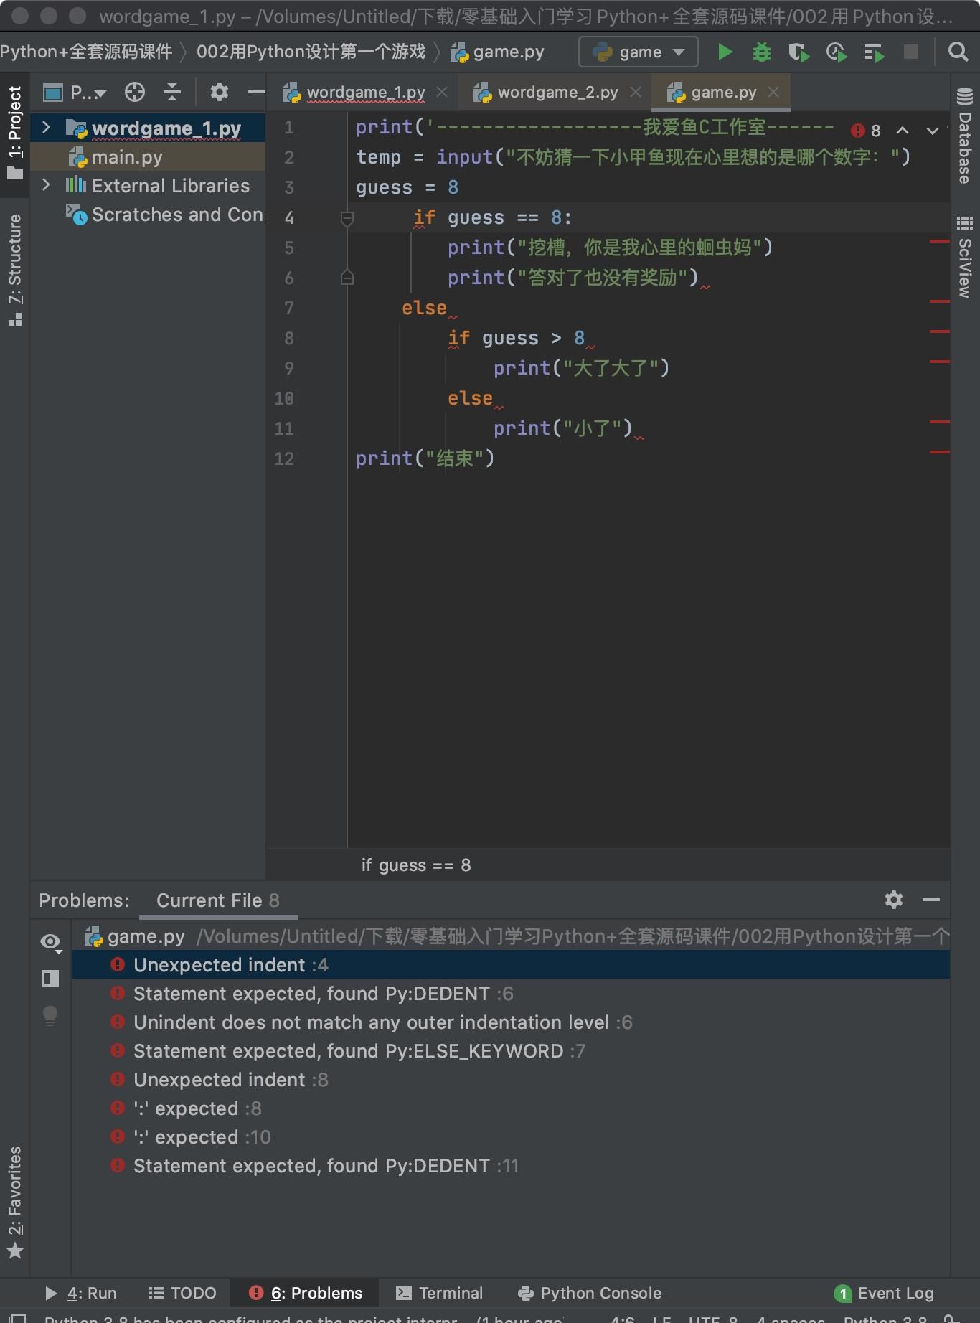Expand the wordgame_1.py tree node

(x=47, y=128)
